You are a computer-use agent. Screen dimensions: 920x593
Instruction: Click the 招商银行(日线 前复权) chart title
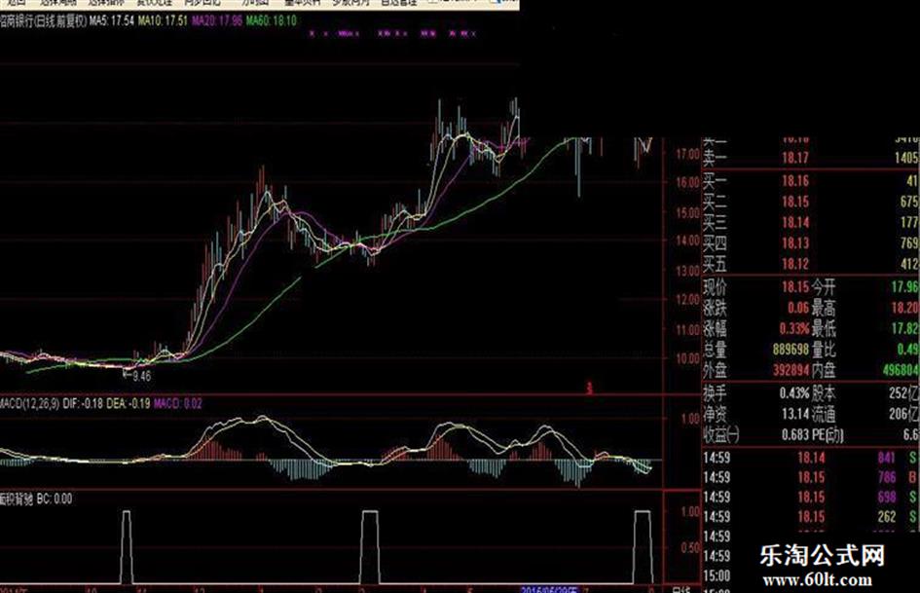(x=43, y=21)
